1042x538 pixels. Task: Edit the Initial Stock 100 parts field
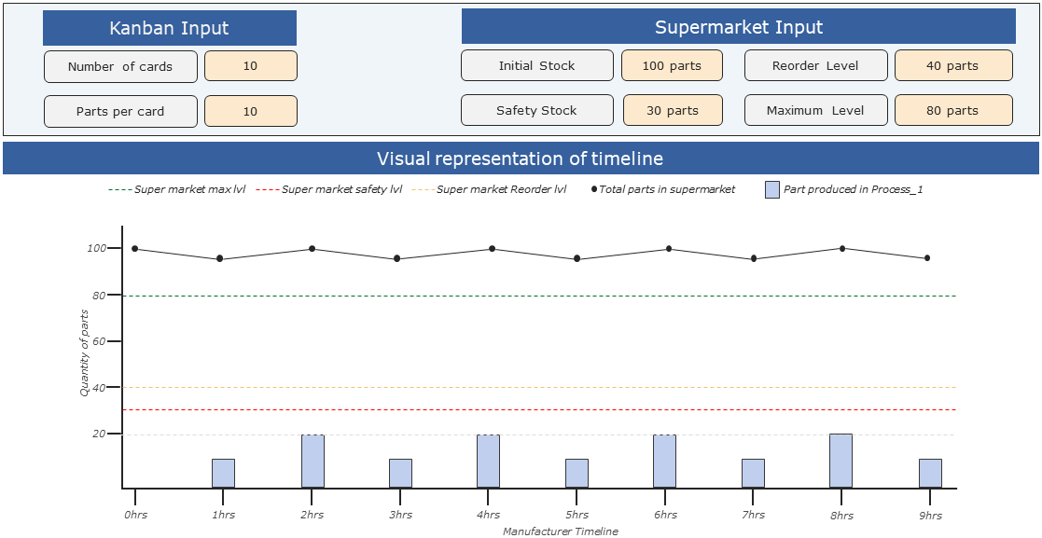point(672,66)
